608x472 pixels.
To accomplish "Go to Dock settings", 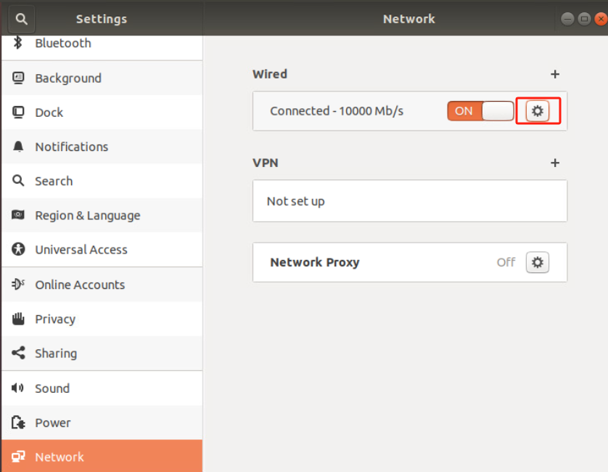I will 102,113.
